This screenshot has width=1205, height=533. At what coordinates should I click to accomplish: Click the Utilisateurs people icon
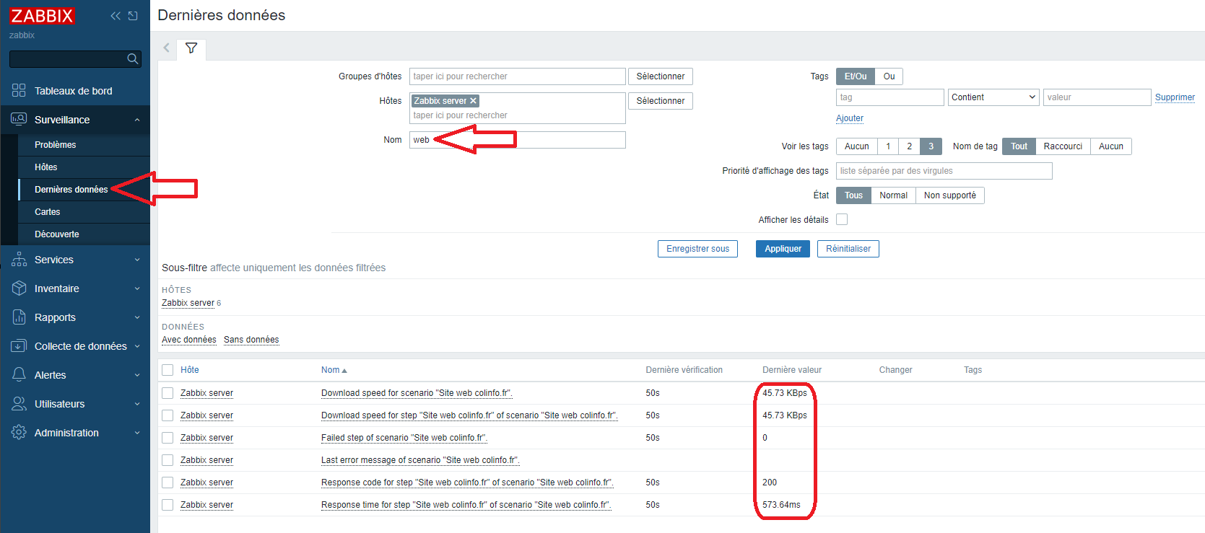19,404
